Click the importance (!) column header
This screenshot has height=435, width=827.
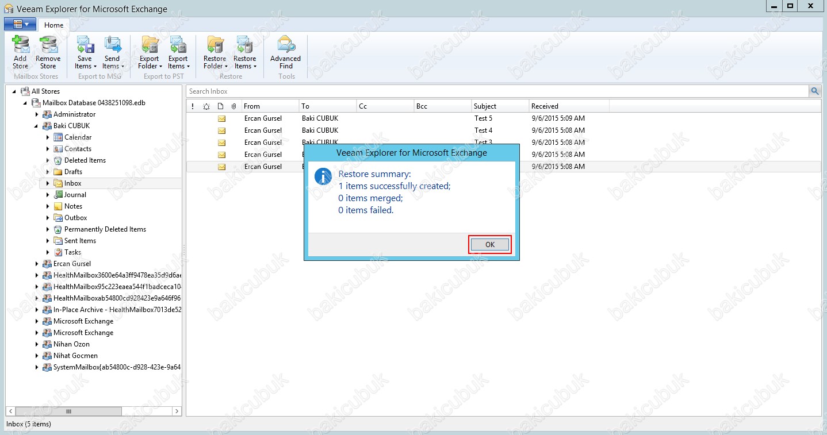pyautogui.click(x=193, y=106)
